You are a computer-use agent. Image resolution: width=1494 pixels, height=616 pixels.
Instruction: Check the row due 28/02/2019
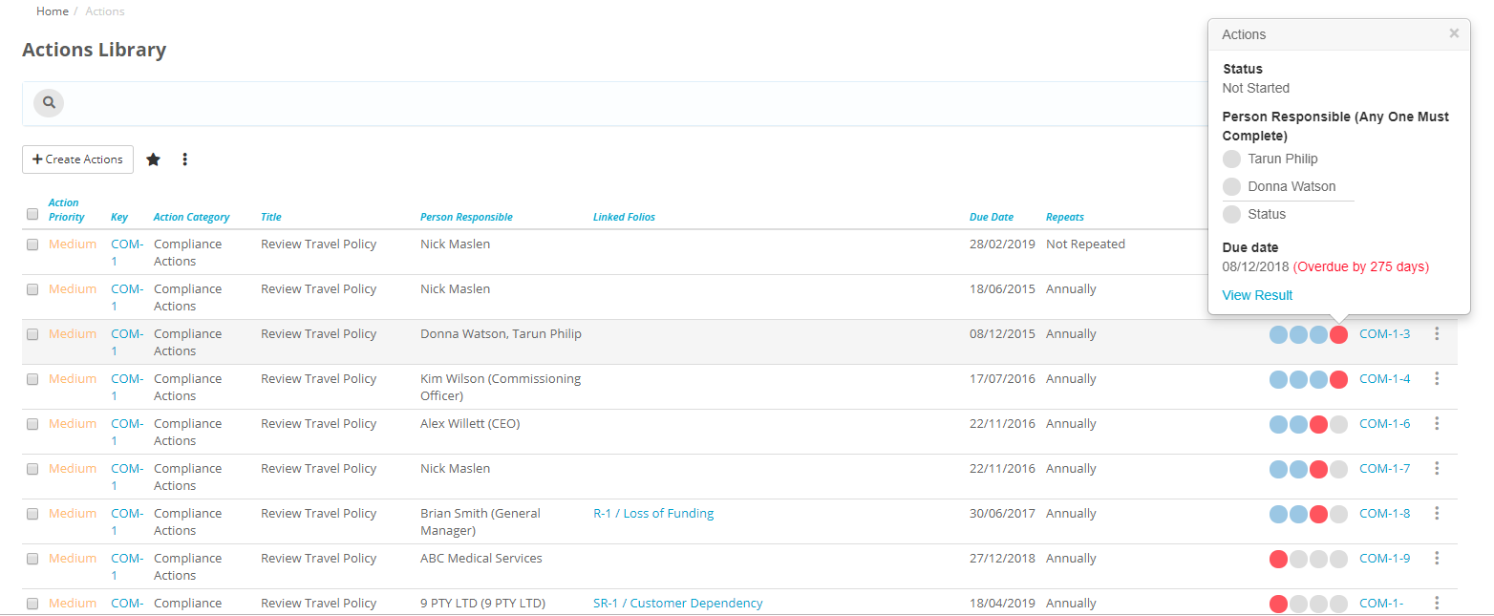pos(32,244)
